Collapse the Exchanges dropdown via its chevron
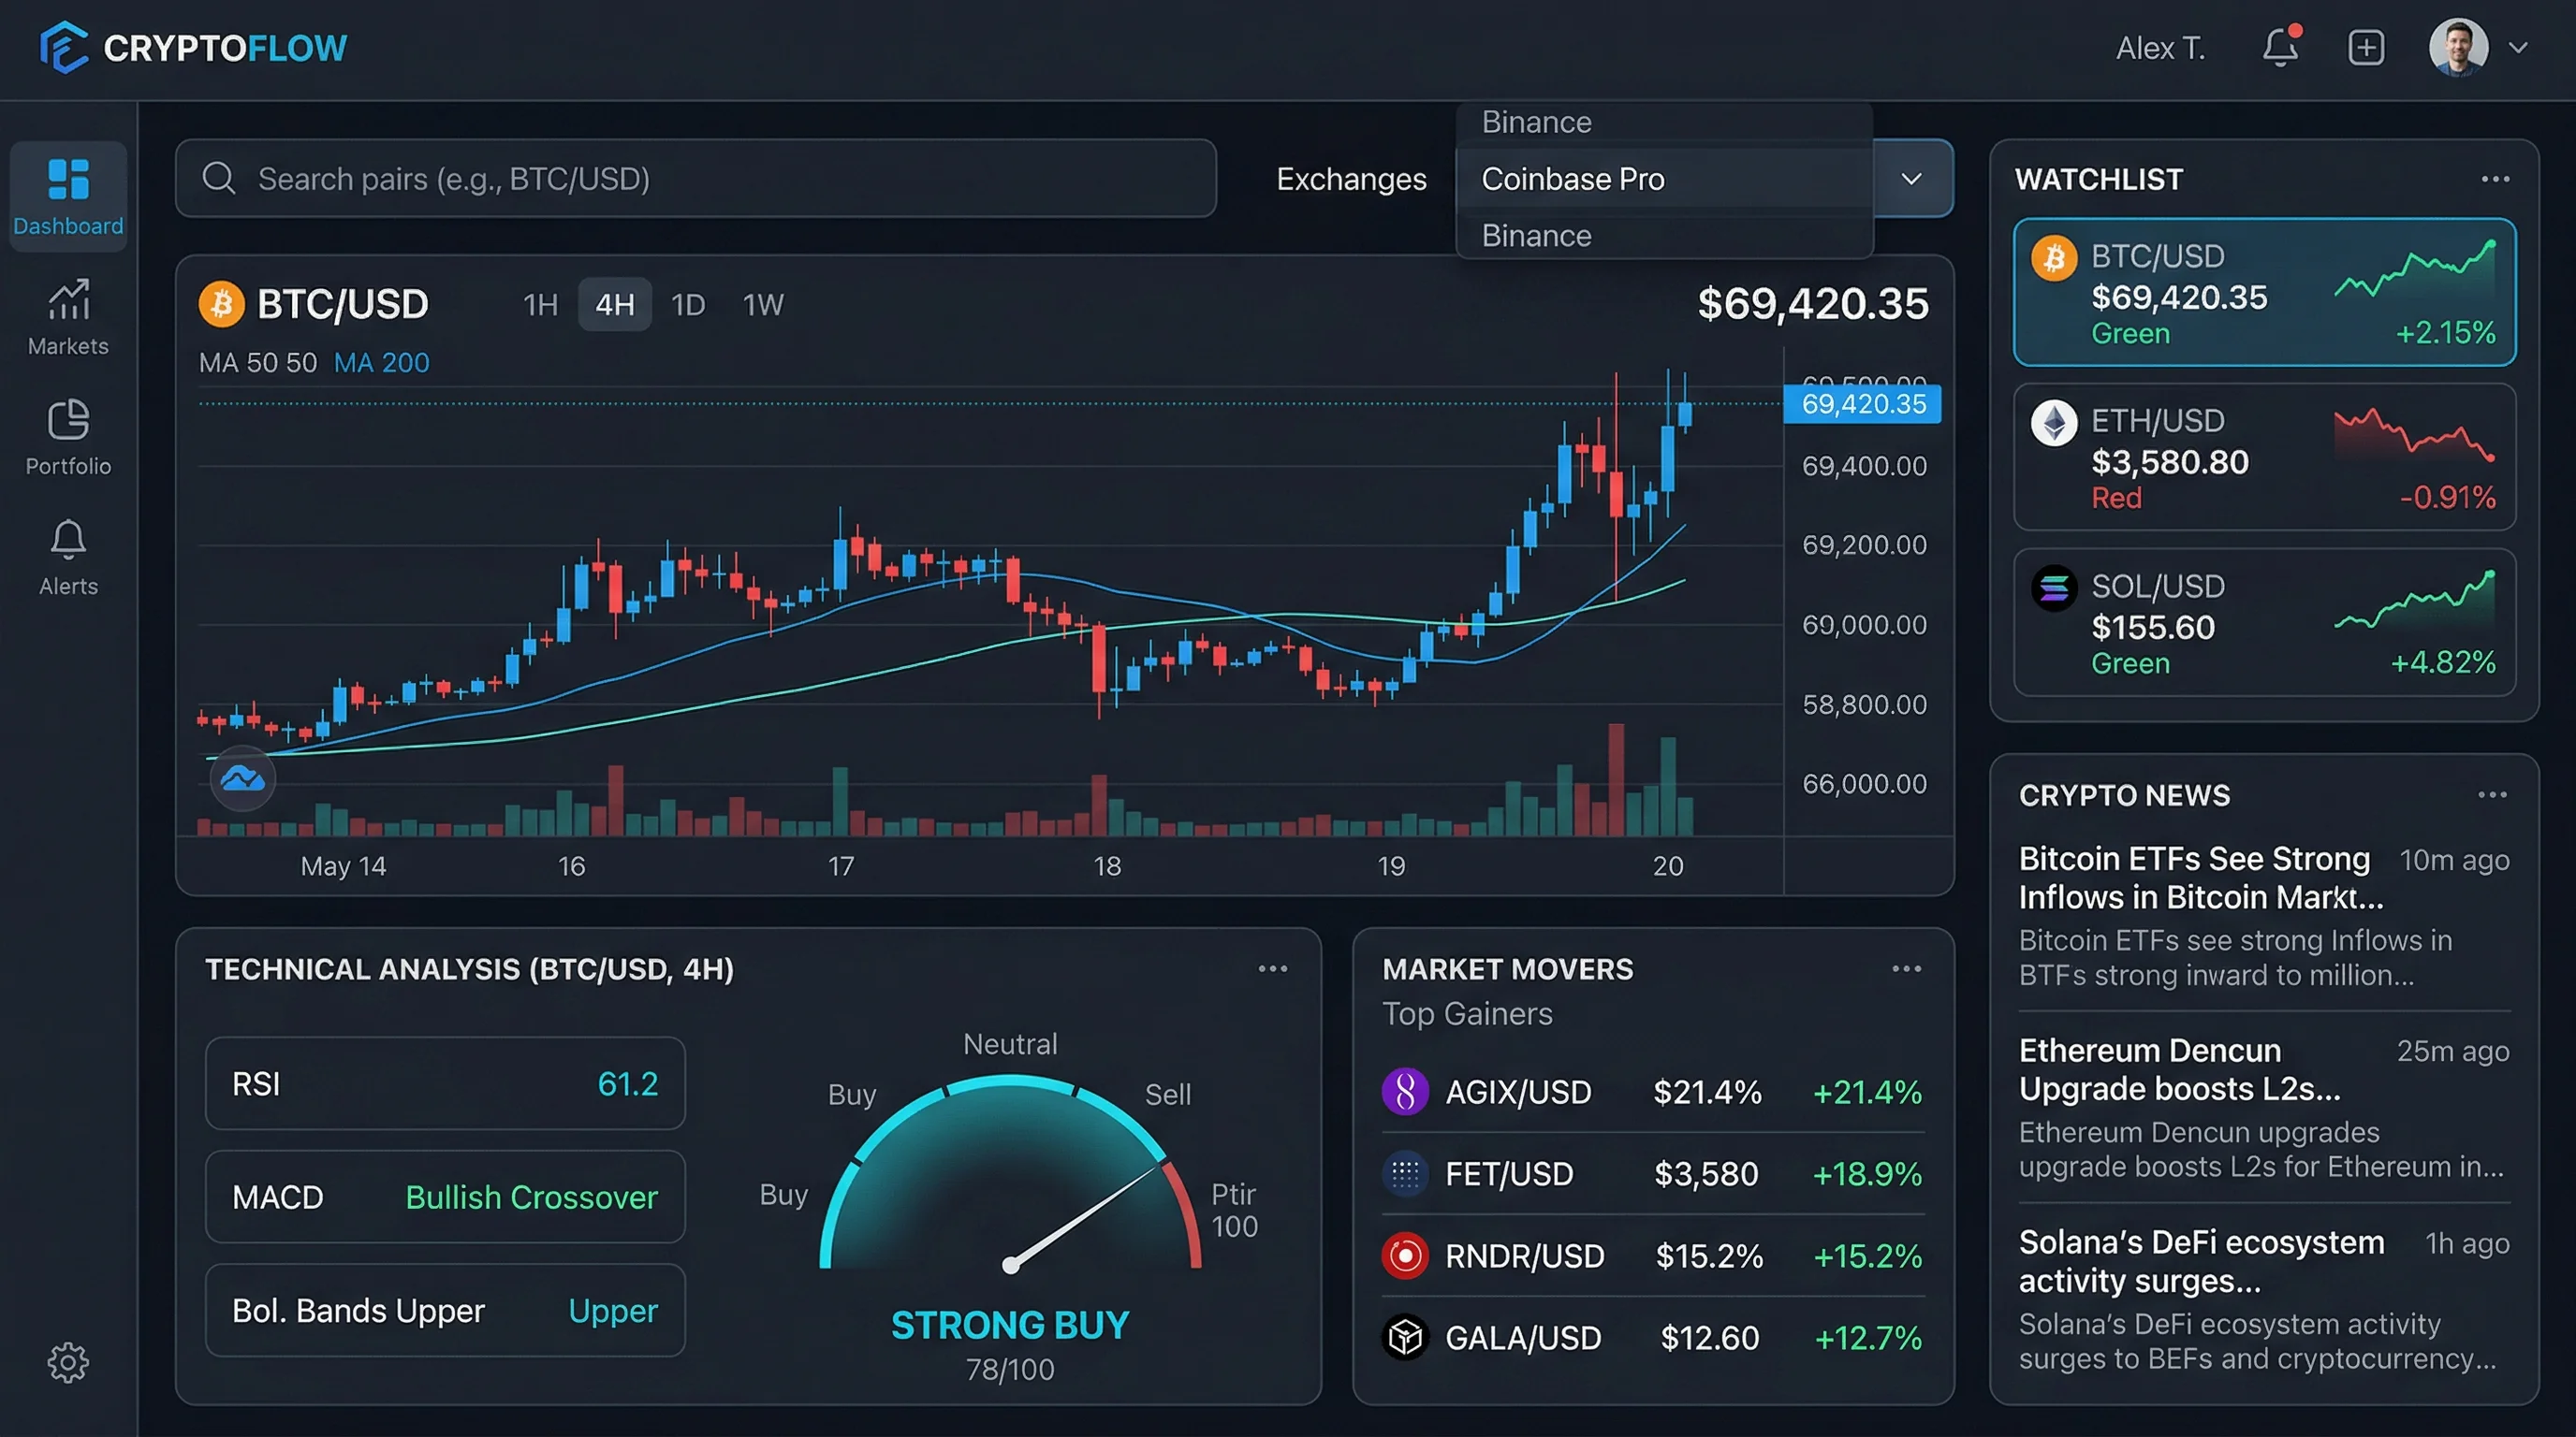This screenshot has width=2576, height=1437. [x=1911, y=179]
